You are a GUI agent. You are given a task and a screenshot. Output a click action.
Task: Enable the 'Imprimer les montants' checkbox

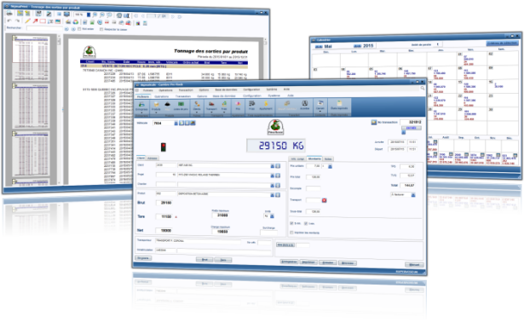(x=291, y=233)
